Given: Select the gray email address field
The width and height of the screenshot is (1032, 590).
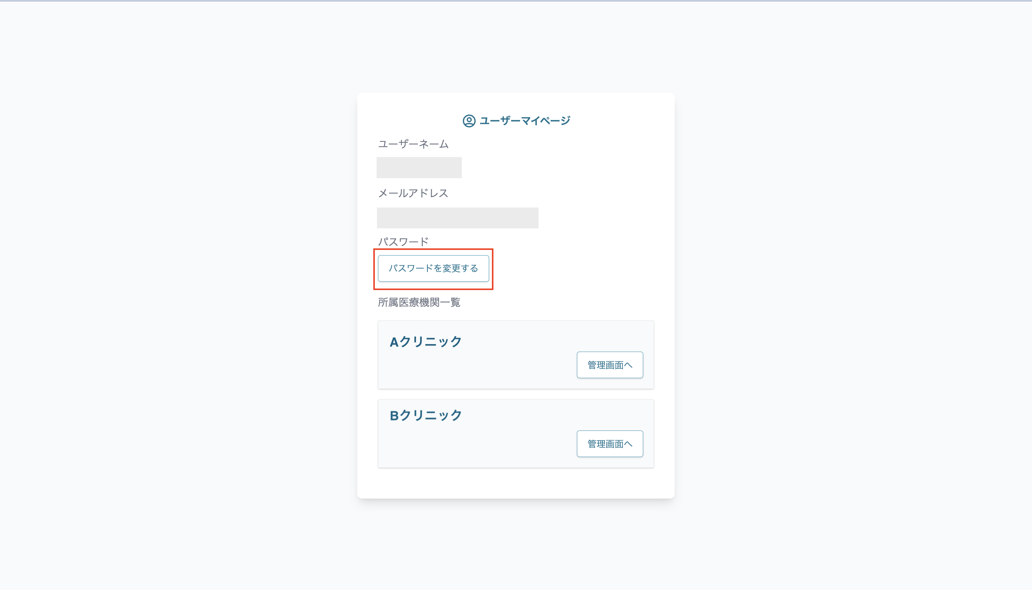Looking at the screenshot, I should 457,218.
